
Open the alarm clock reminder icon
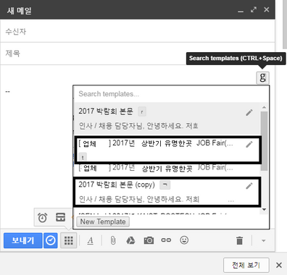pyautogui.click(x=43, y=217)
